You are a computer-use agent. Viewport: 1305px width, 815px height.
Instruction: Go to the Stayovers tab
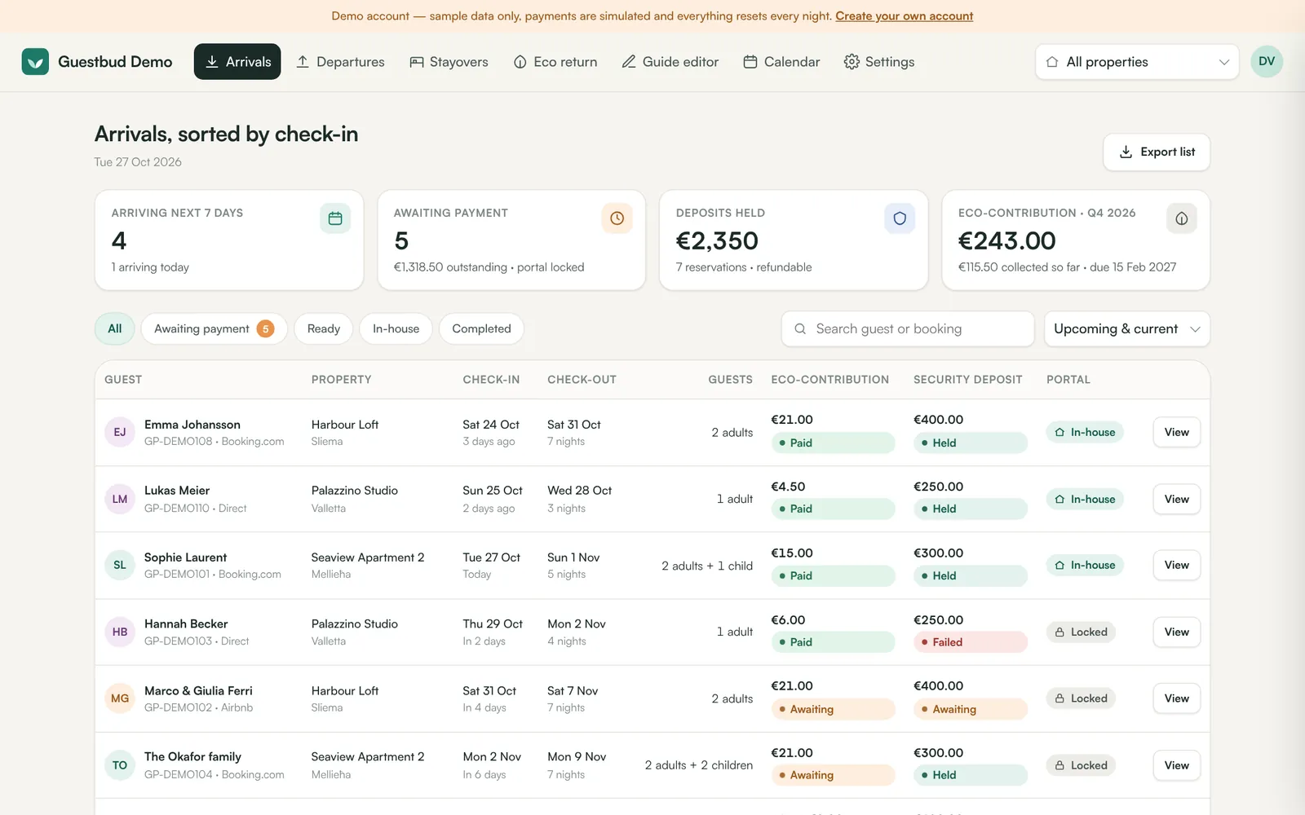point(449,61)
